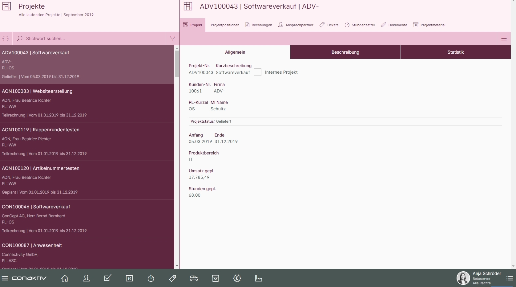The width and height of the screenshot is (516, 287).
Task: Click the Kurzbeschreibung value Softwareverkauf
Action: point(233,72)
